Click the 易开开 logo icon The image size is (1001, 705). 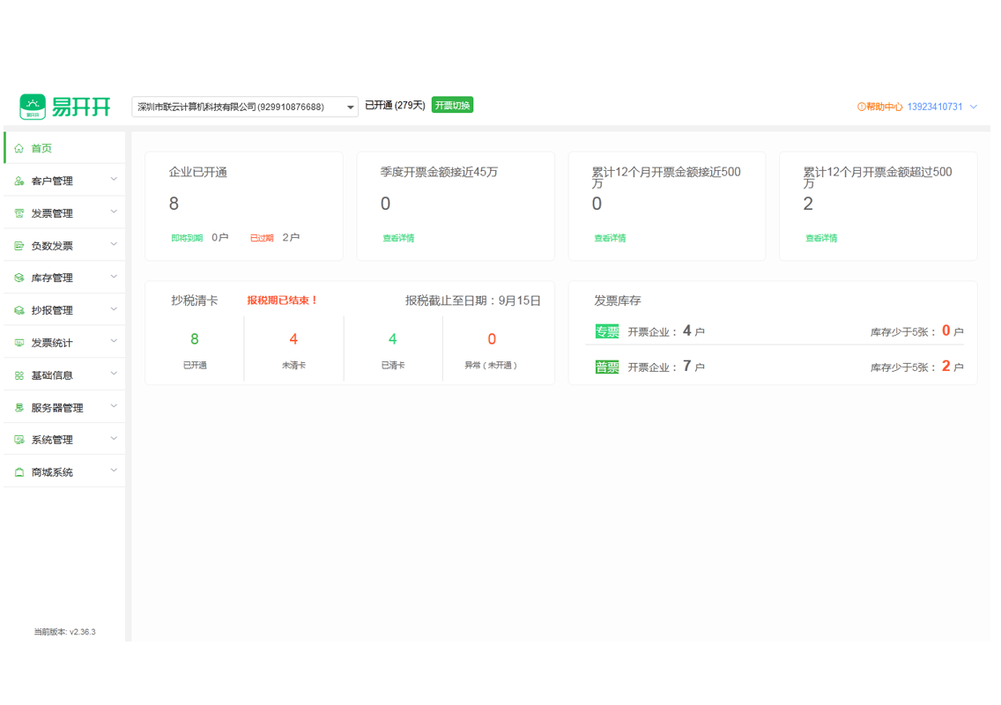33,107
